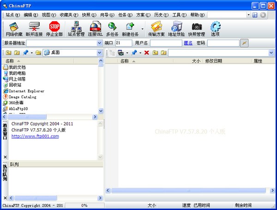The image size is (277, 210).
Task: Open the 工具 menu
Action: 179,15
